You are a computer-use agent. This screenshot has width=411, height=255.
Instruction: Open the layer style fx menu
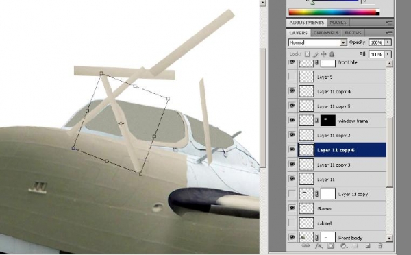click(x=319, y=246)
